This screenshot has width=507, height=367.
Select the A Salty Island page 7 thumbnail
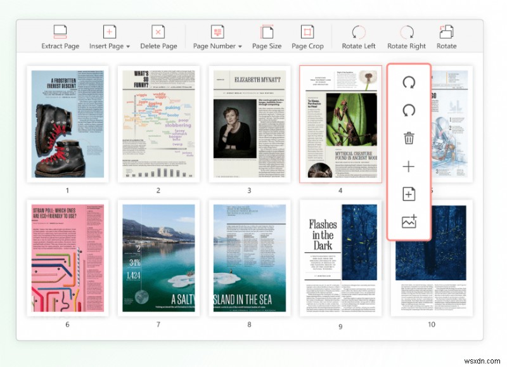click(159, 257)
